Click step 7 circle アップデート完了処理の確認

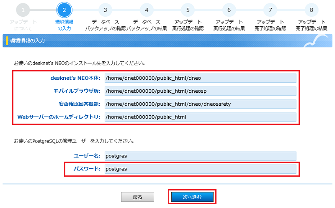point(270,10)
